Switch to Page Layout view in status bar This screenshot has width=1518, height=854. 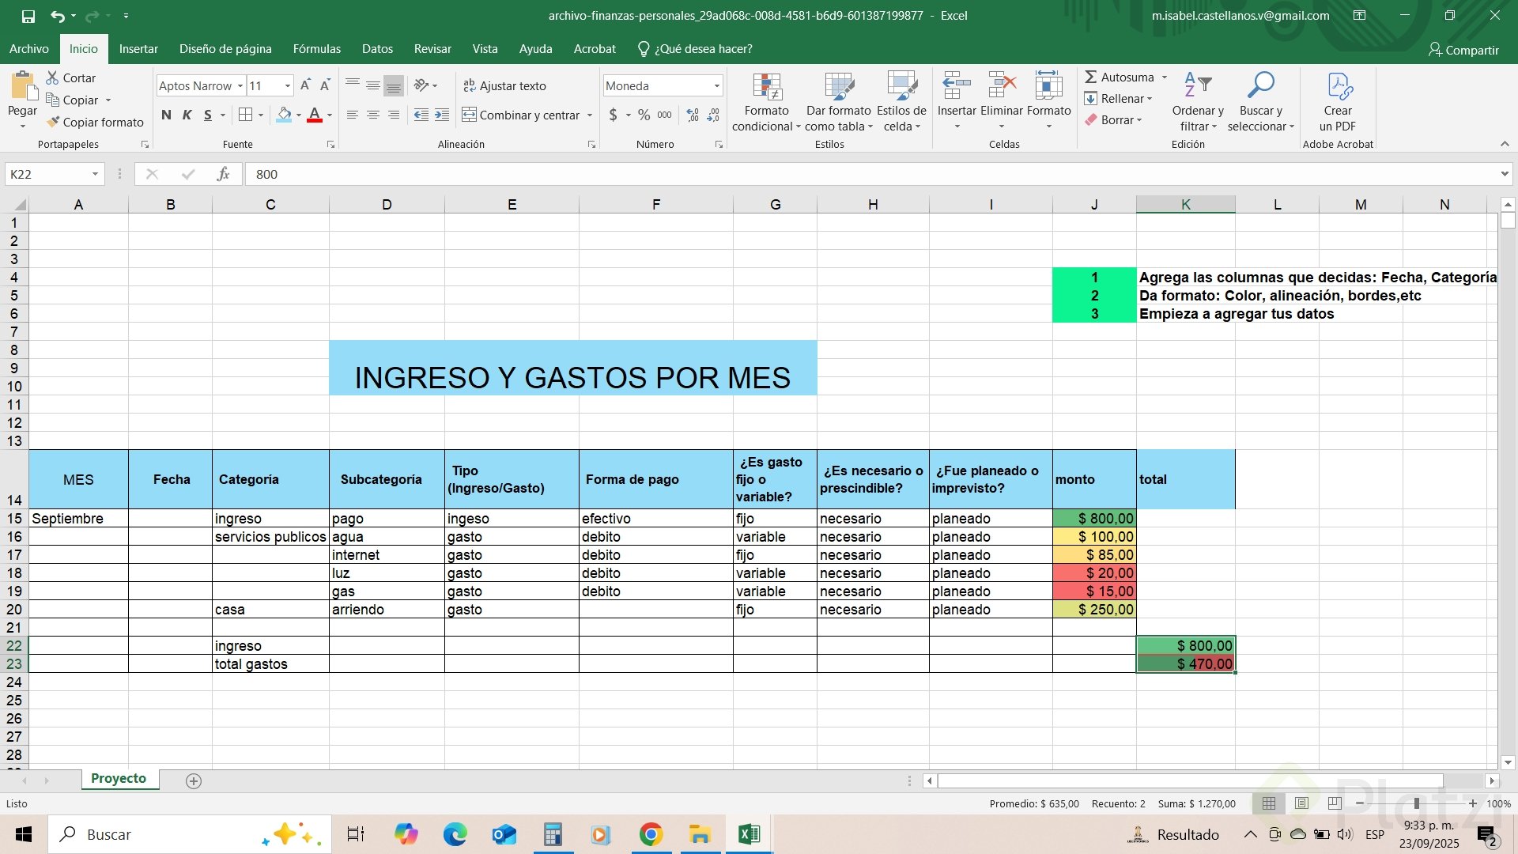(1301, 803)
